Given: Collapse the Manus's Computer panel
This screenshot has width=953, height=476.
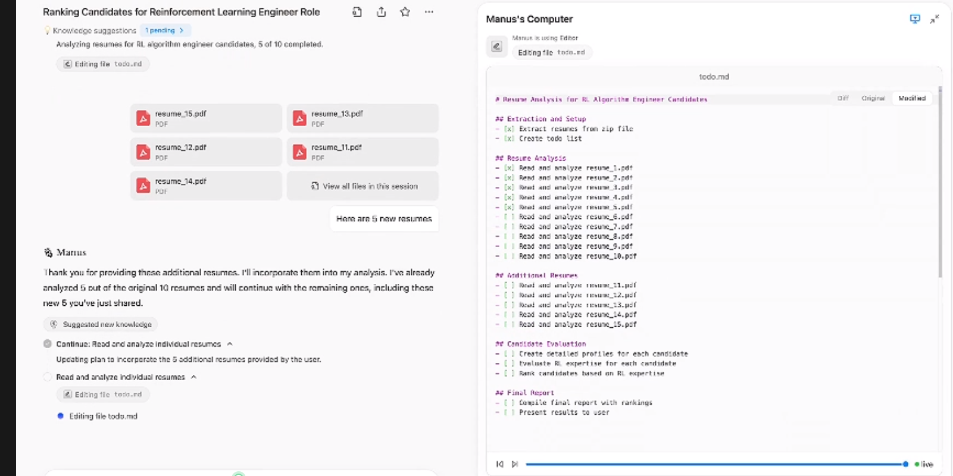Looking at the screenshot, I should pyautogui.click(x=935, y=19).
